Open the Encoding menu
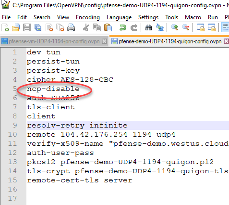Viewport: 229px width, 205px height. (88, 17)
